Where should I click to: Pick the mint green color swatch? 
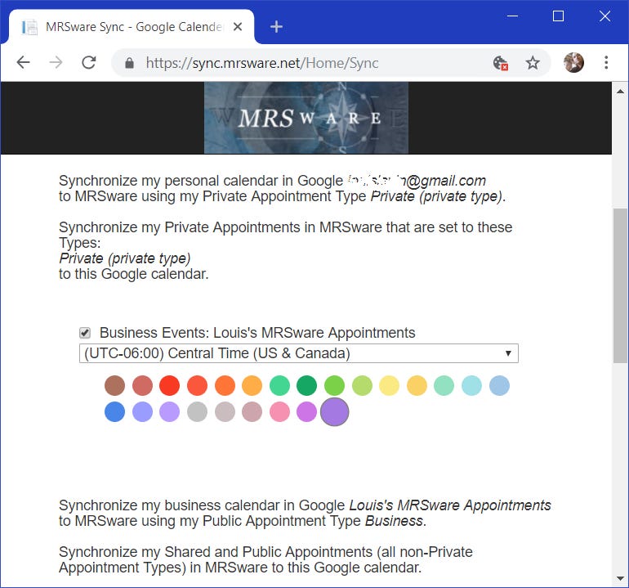pyautogui.click(x=279, y=385)
